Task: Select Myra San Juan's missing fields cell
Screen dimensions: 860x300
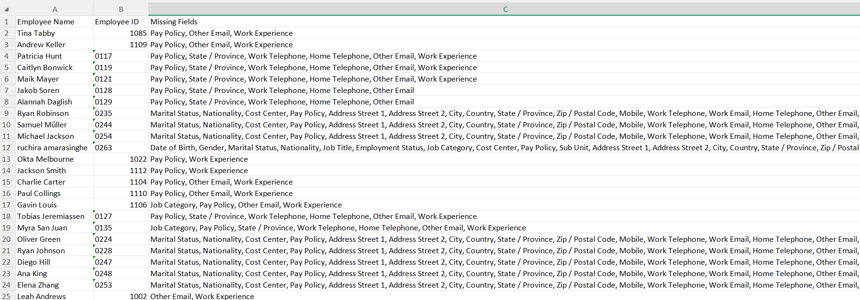Action: point(505,228)
